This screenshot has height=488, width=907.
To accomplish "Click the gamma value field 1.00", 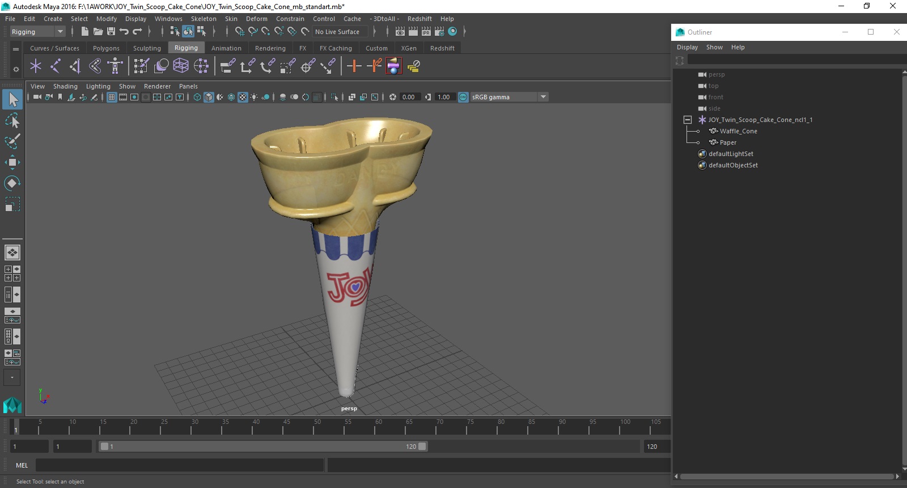I will [x=444, y=97].
